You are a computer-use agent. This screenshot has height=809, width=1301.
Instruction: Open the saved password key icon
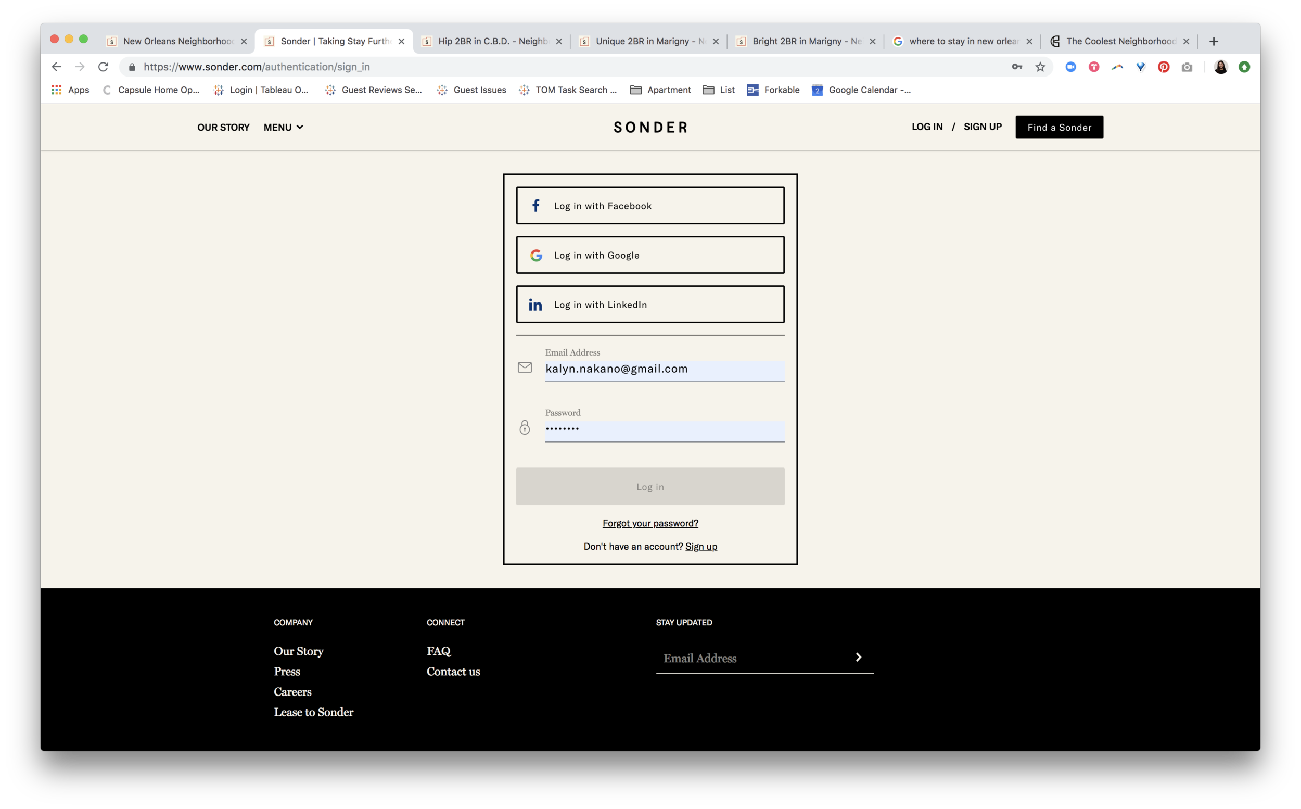[1016, 67]
